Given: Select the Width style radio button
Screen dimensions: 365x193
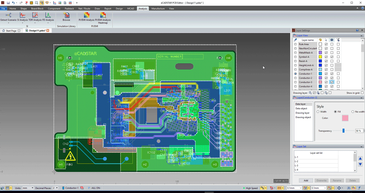Looking at the screenshot, I should [x=318, y=112].
